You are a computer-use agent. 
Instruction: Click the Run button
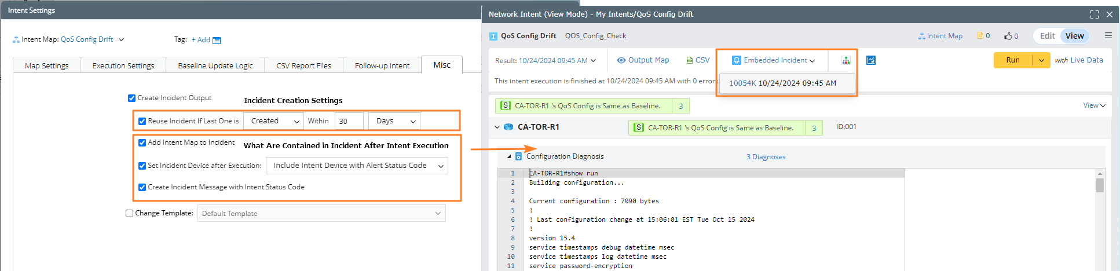pyautogui.click(x=1013, y=60)
